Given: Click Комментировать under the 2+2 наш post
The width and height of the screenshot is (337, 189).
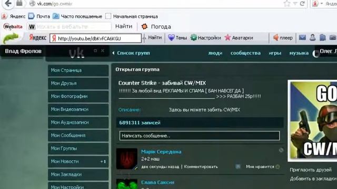Looking at the screenshot, I should coord(201,167).
